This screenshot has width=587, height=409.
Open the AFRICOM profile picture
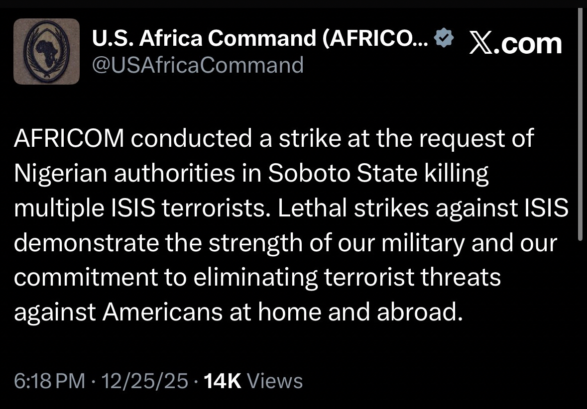click(x=46, y=51)
